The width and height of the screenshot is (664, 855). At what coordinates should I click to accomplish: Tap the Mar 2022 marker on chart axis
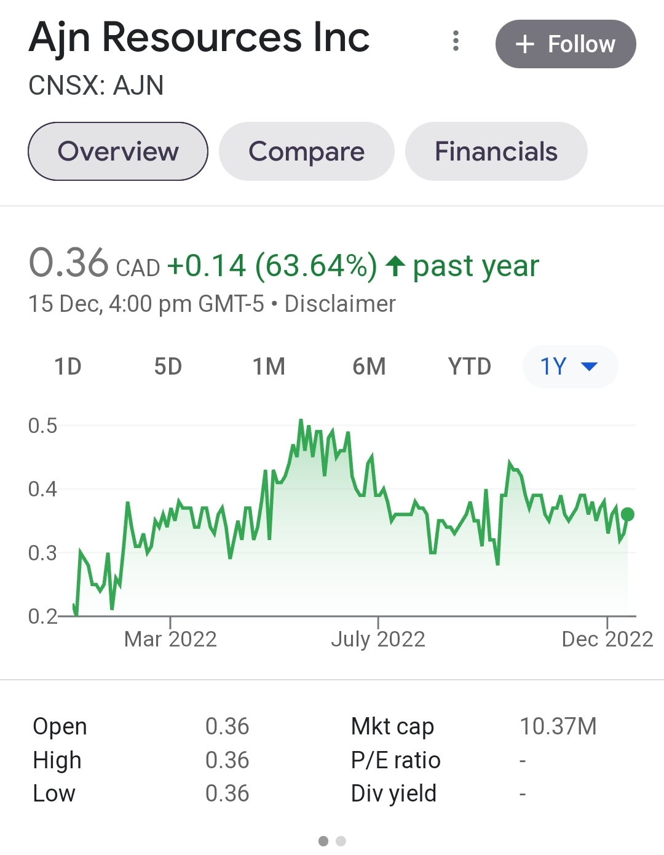(x=170, y=639)
